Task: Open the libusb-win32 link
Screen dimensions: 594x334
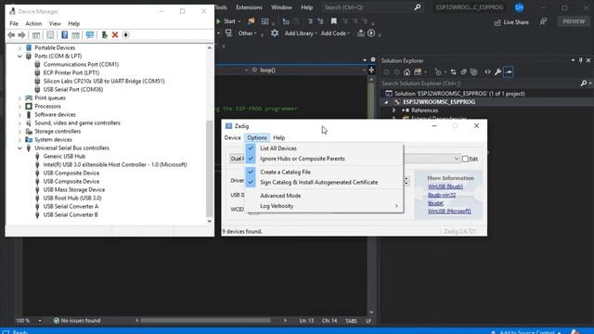Action: [442, 195]
